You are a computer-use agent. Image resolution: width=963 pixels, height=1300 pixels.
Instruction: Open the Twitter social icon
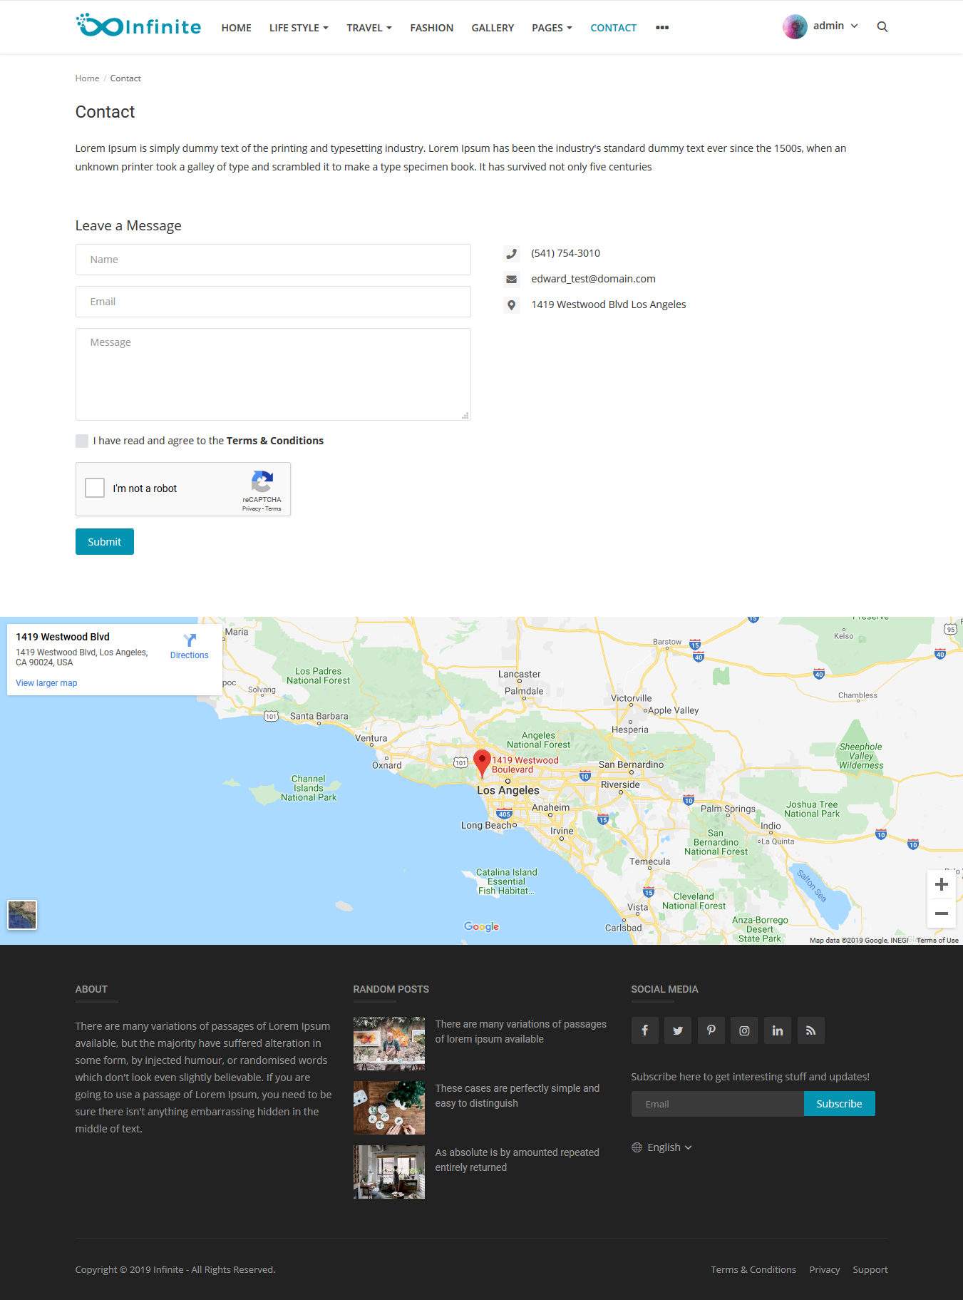coord(678,1030)
